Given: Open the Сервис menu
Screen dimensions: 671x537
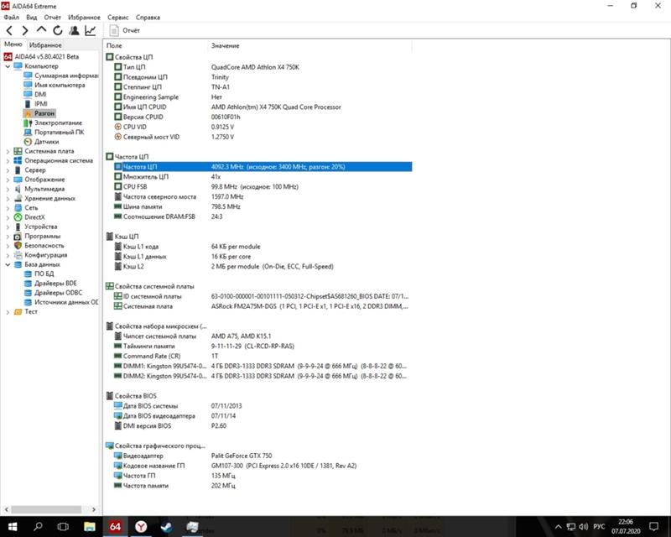Looking at the screenshot, I should pyautogui.click(x=117, y=18).
